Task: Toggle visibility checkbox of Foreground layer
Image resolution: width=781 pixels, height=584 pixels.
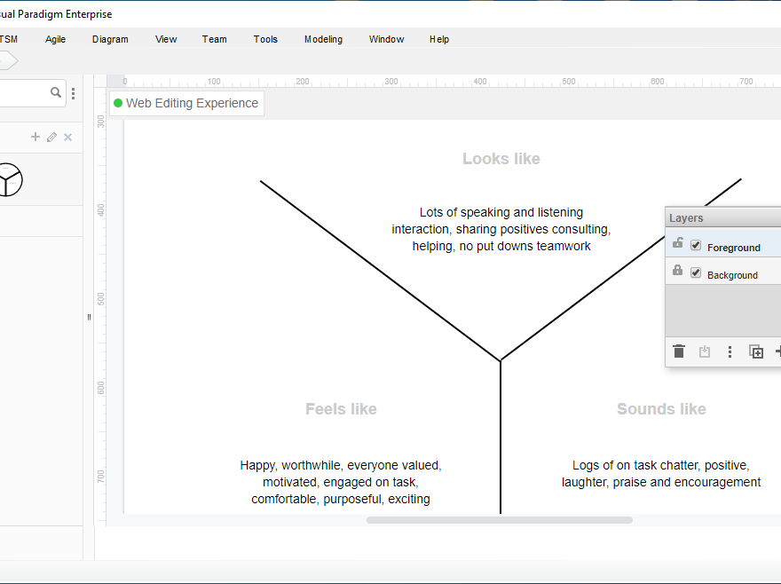Action: click(696, 245)
